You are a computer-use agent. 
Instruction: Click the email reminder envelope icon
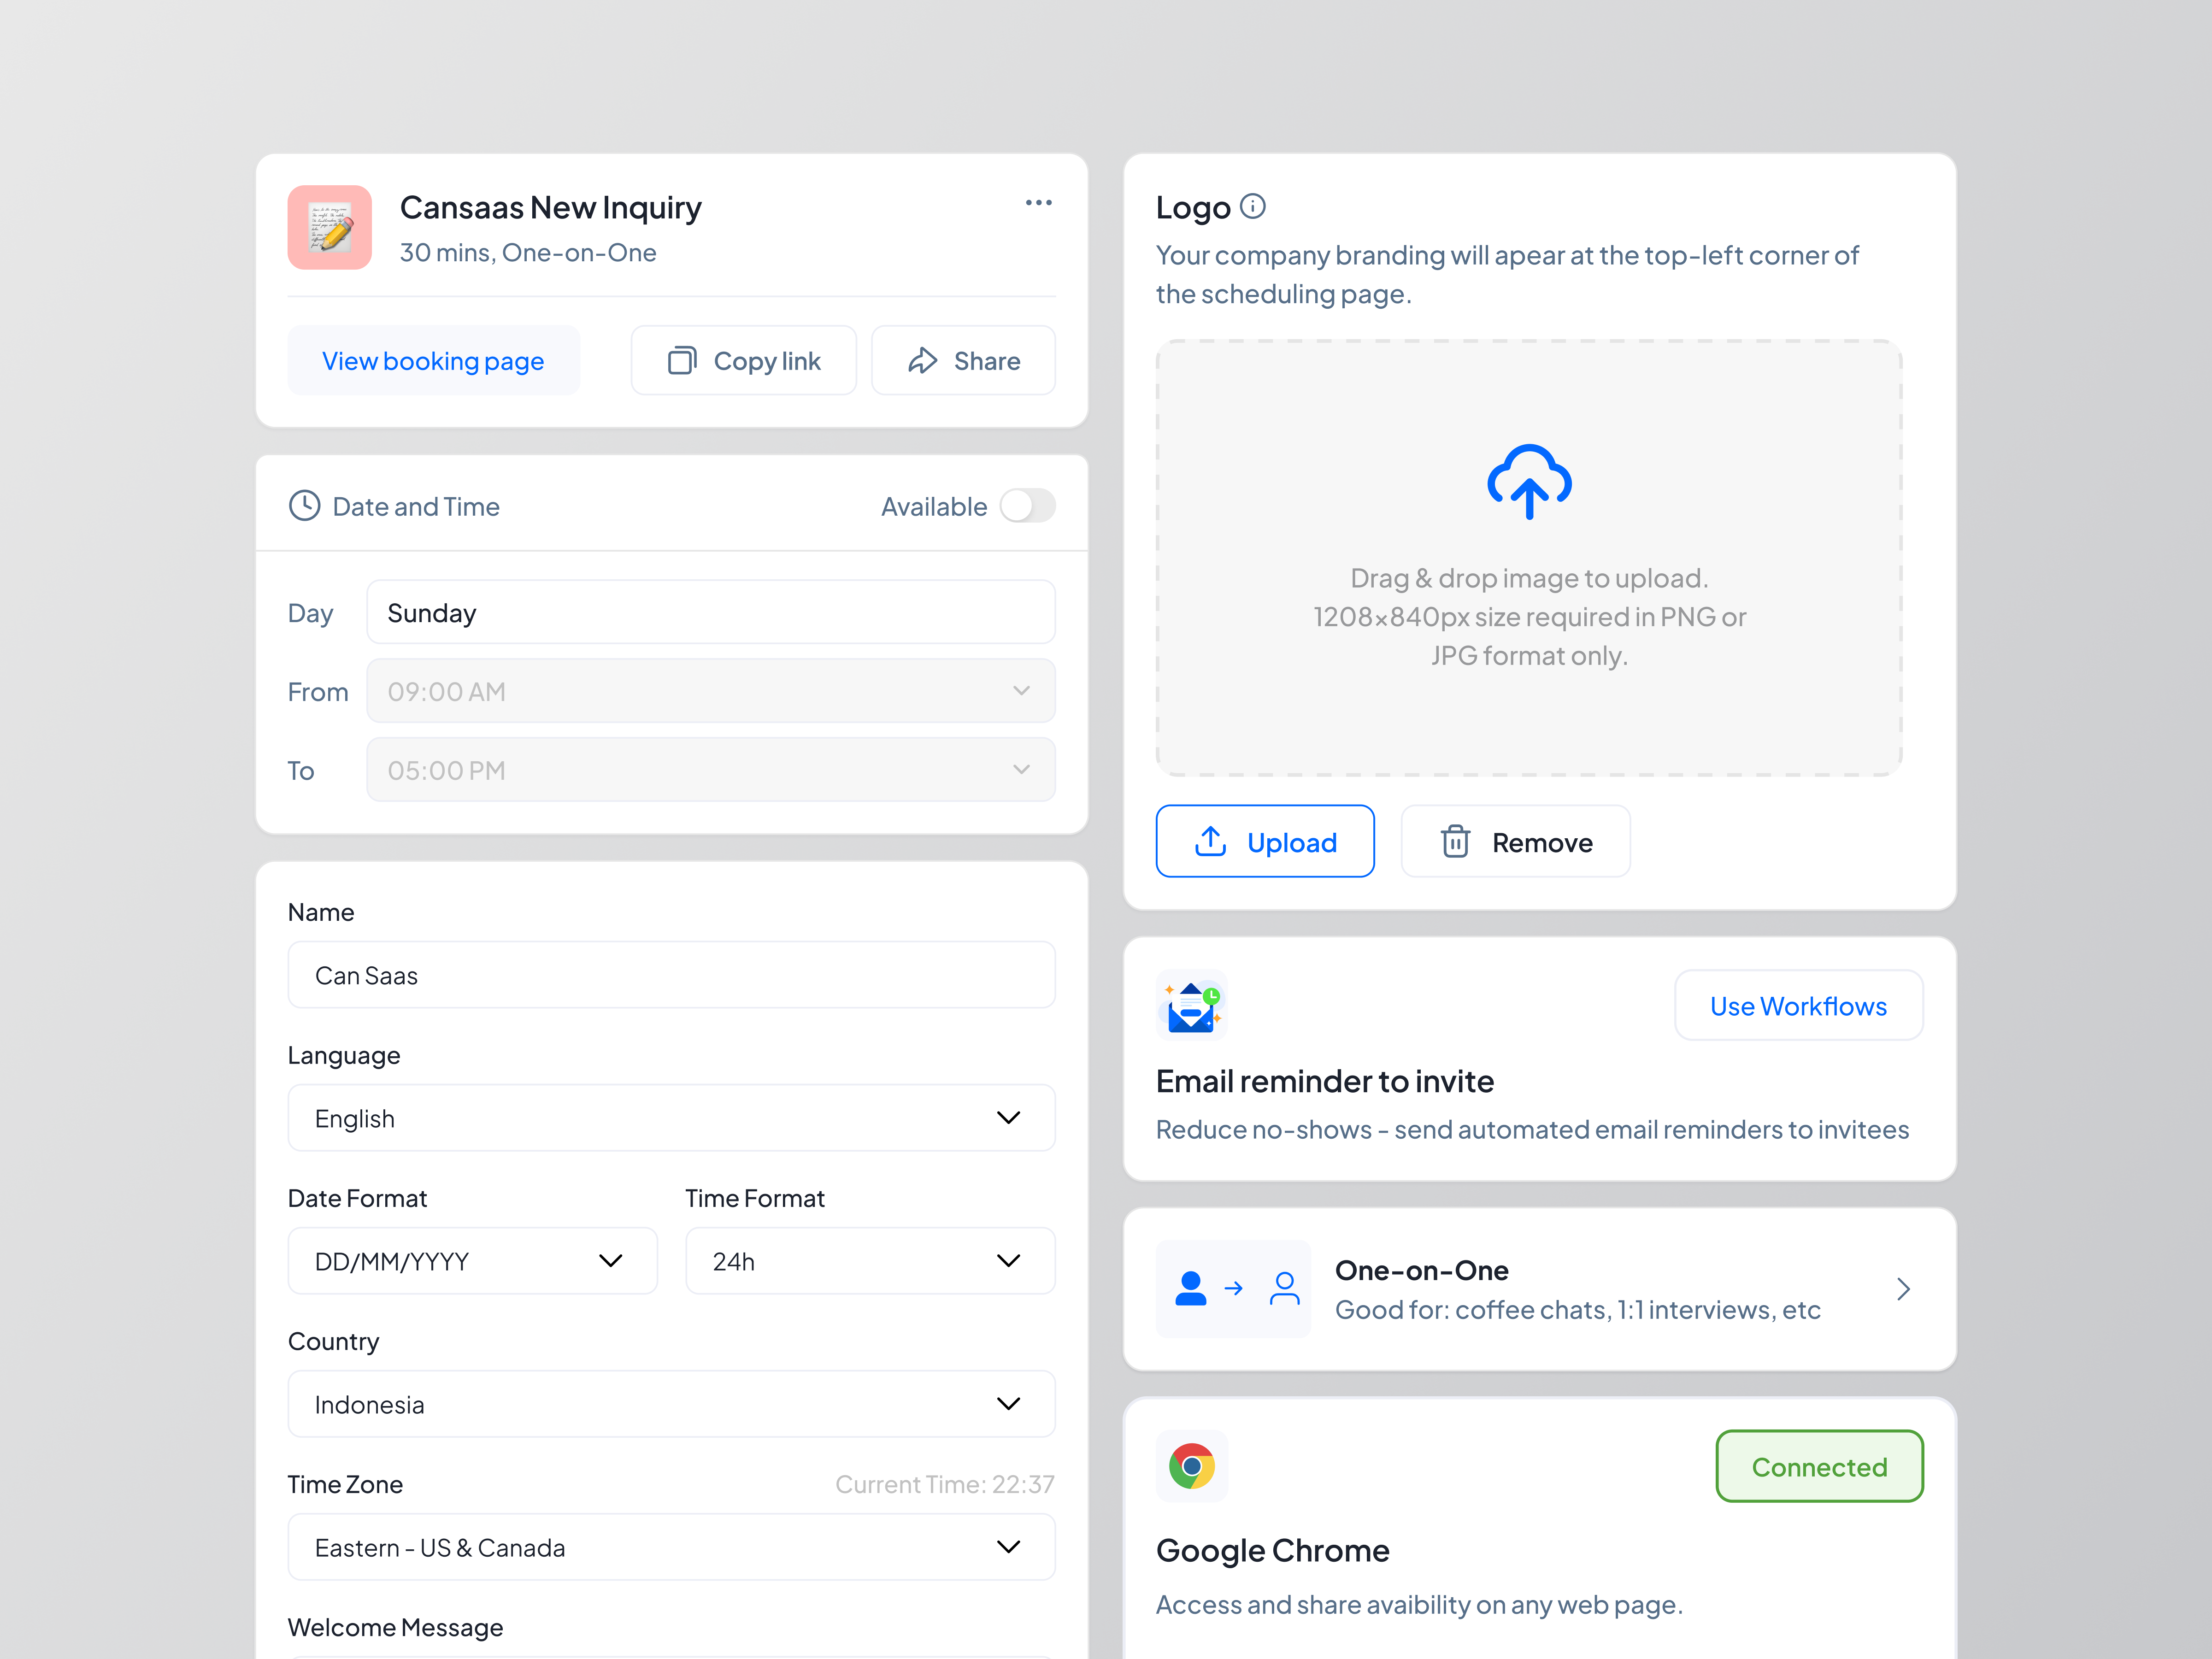click(1192, 1005)
